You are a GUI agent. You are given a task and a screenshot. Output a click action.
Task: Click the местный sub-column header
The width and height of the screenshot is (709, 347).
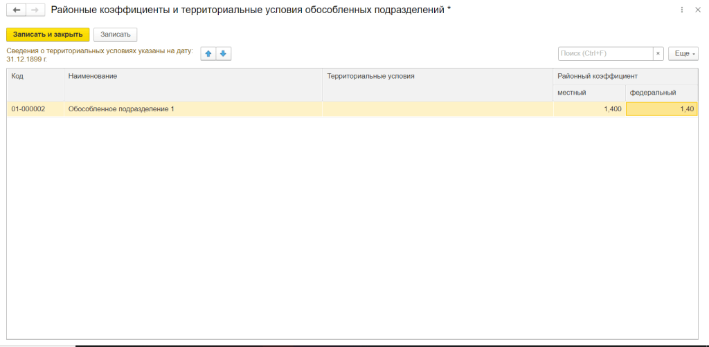[x=589, y=93]
